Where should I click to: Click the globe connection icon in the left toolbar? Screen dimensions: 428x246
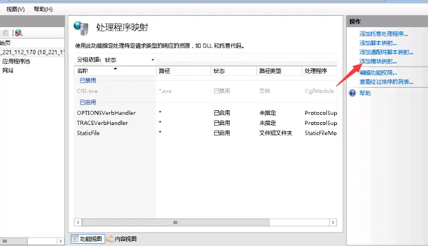tap(19, 33)
